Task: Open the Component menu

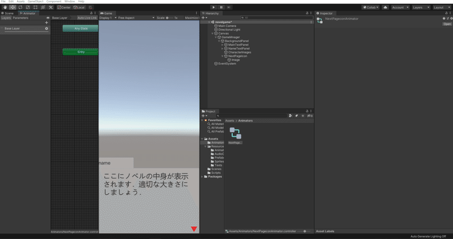Action: pos(54,2)
